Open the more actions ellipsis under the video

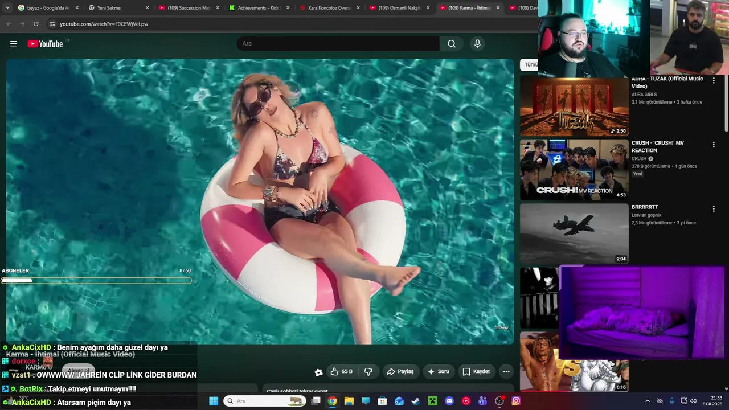point(506,371)
